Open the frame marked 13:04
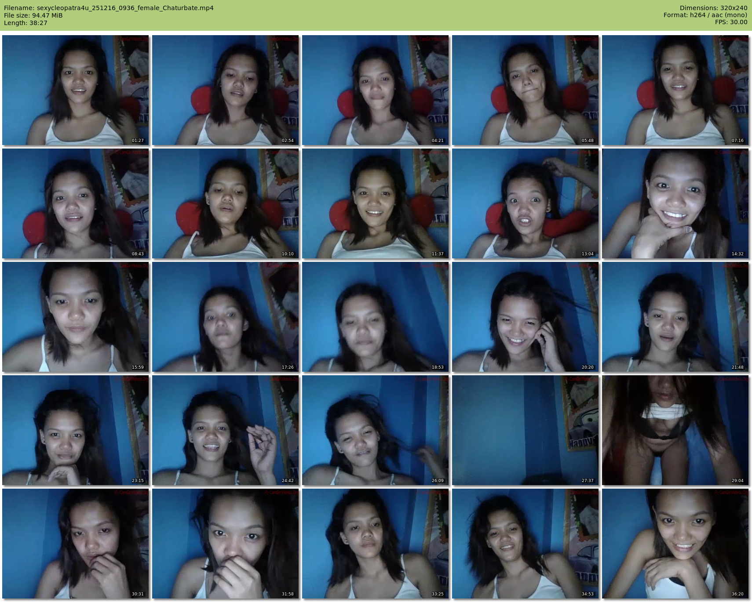Viewport: 752px width, 602px height. point(526,203)
